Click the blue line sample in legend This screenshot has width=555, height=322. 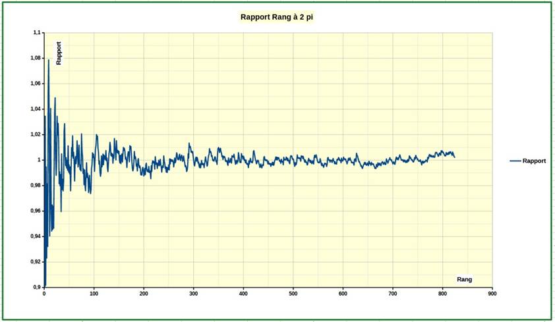(x=515, y=161)
